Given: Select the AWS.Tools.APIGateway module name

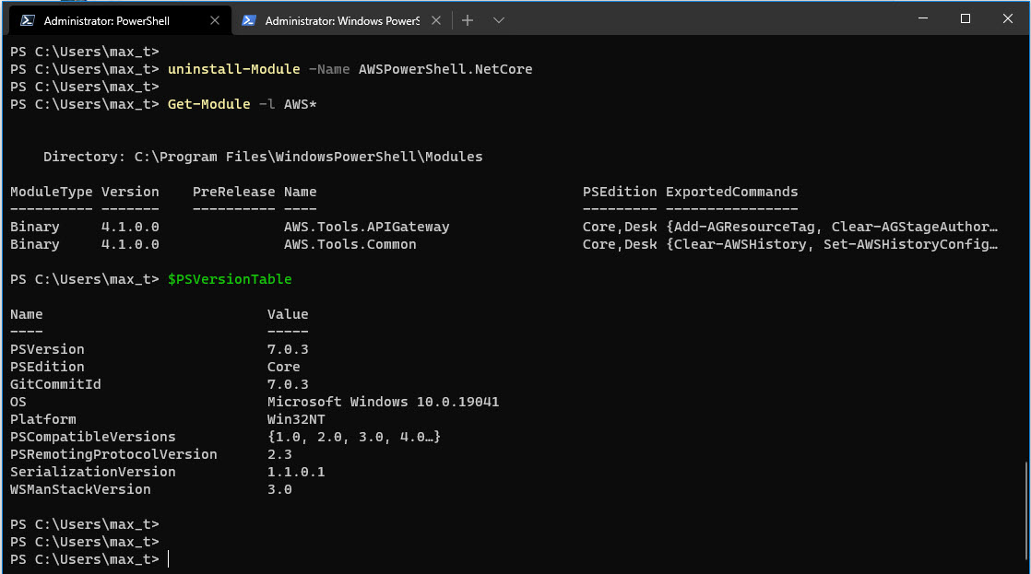Looking at the screenshot, I should click(x=367, y=226).
